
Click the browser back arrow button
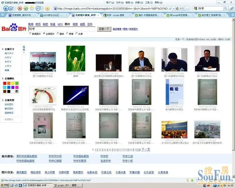[6, 8]
